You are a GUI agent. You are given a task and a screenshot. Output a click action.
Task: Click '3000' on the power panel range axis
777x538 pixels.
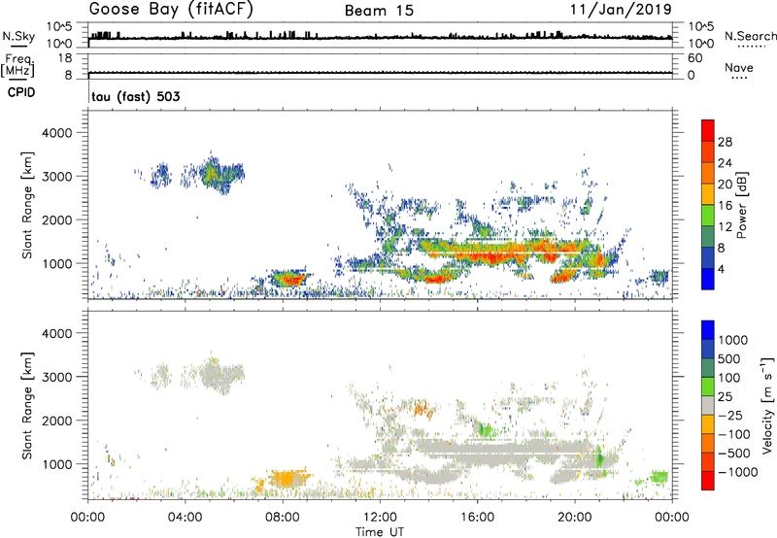point(56,177)
